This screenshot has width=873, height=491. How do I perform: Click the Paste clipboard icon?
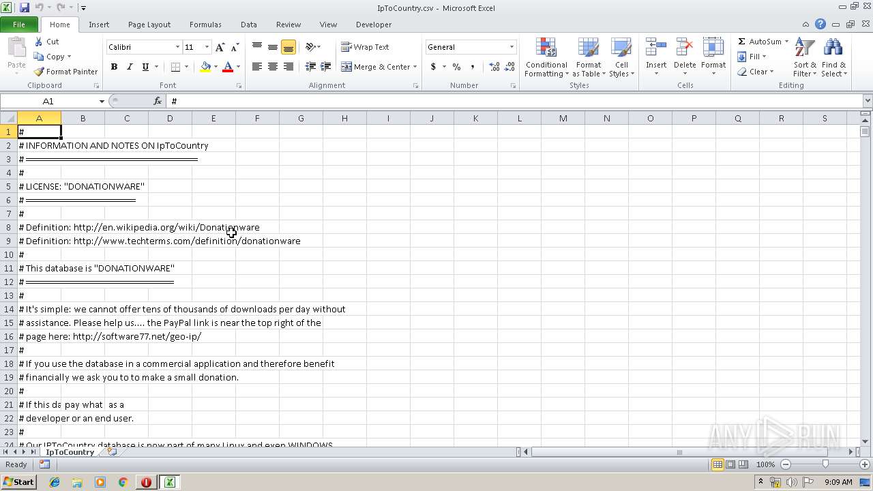[x=16, y=49]
